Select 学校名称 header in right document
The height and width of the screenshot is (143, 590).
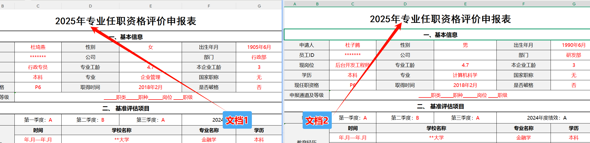click(x=436, y=128)
